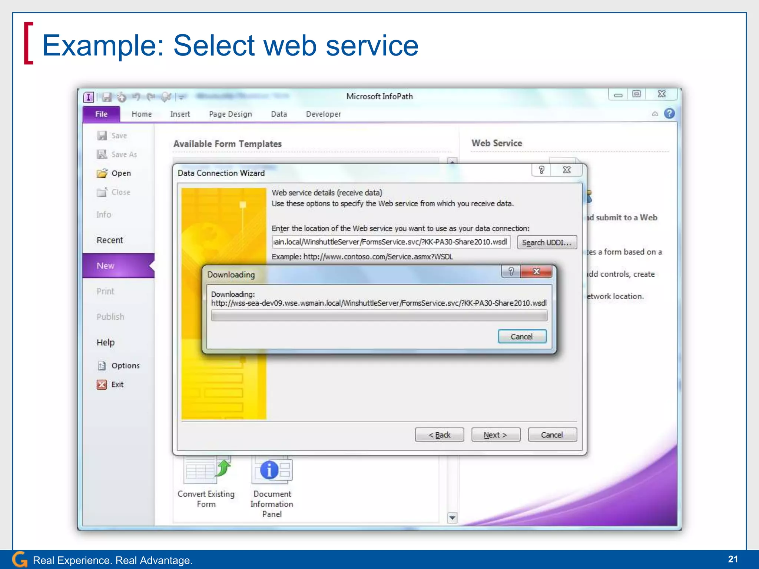Open the File tab
The height and width of the screenshot is (569, 759).
(x=101, y=114)
